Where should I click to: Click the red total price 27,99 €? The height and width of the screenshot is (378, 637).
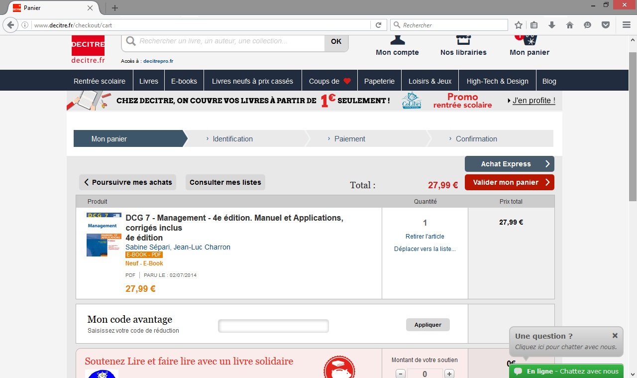pos(443,185)
